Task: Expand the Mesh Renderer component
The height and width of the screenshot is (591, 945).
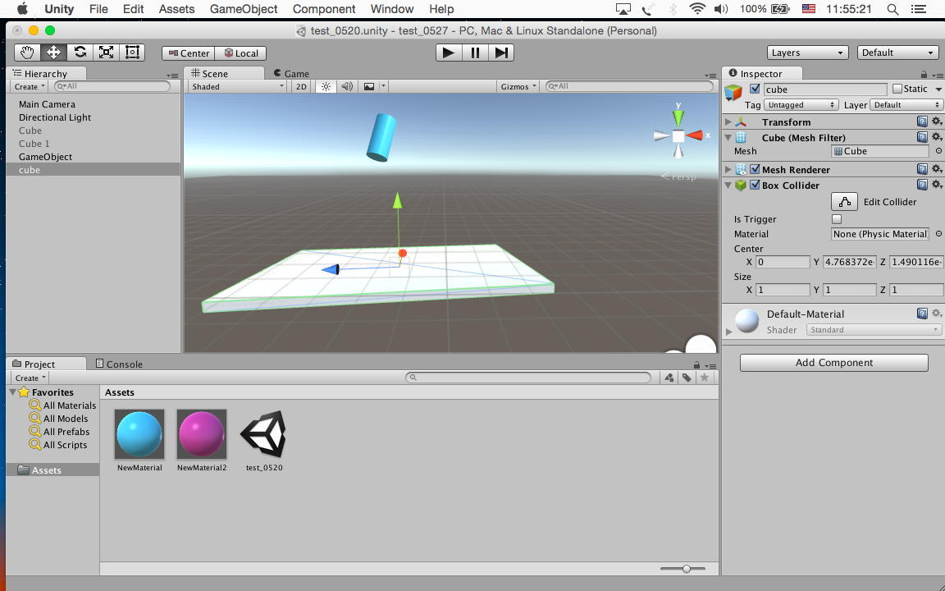Action: [x=728, y=169]
